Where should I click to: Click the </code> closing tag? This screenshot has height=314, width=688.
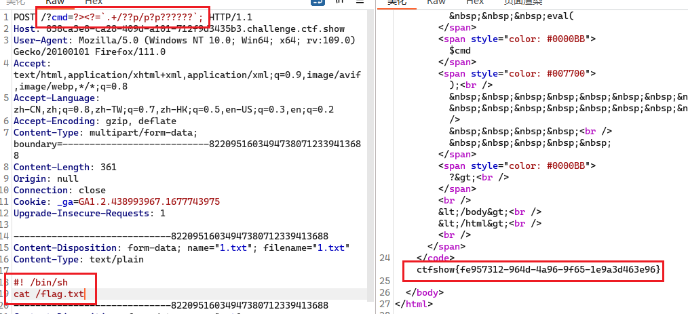tap(436, 258)
